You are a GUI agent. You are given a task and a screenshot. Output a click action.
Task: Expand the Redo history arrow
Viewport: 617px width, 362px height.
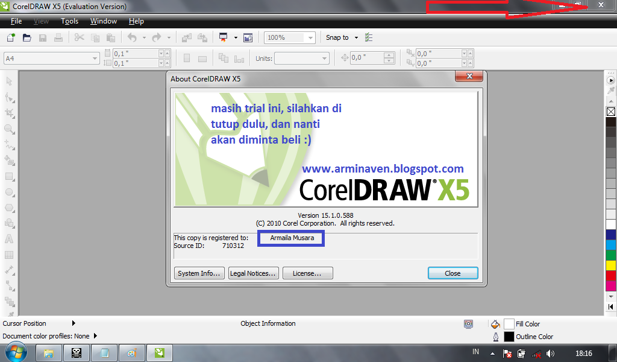(x=169, y=38)
